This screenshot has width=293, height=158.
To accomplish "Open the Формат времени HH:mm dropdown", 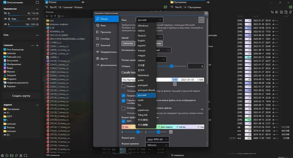I will tap(157, 145).
